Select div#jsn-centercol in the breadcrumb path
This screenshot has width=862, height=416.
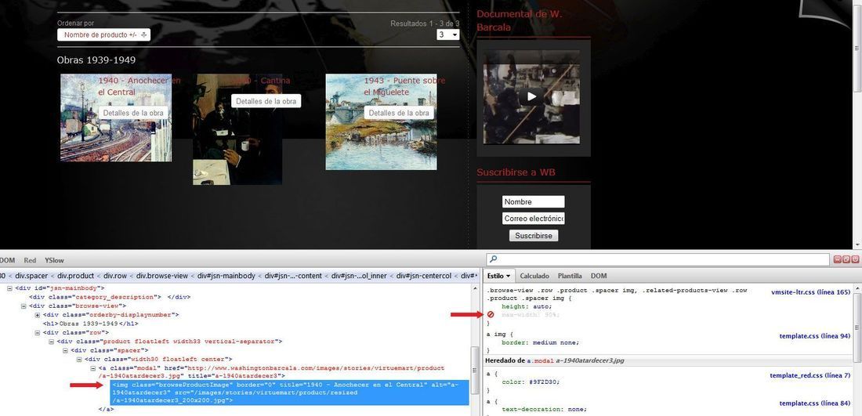424,276
